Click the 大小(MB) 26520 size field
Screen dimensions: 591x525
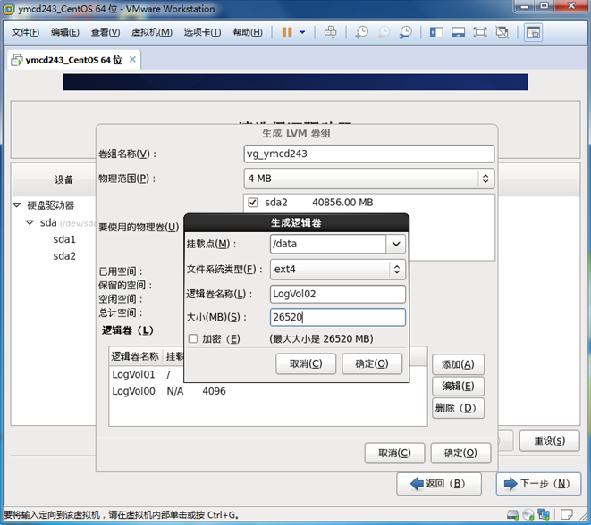338,317
